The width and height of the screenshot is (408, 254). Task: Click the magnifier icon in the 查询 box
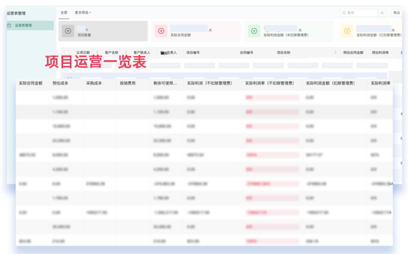344,13
